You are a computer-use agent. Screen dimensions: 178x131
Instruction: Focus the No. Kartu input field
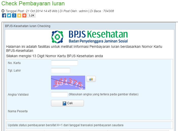click(64, 63)
